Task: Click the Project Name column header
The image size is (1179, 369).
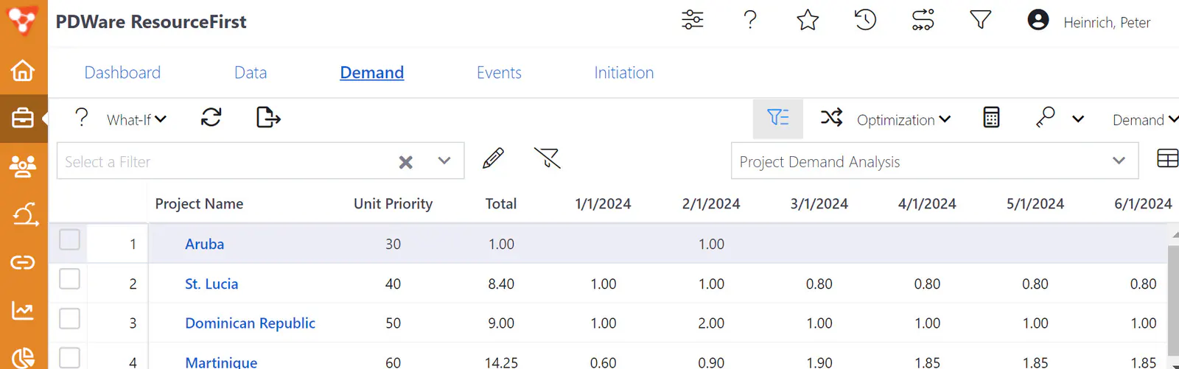Action: (x=199, y=204)
